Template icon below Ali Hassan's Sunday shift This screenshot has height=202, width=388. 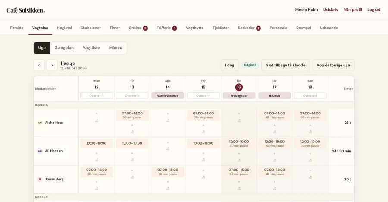tap(310, 160)
